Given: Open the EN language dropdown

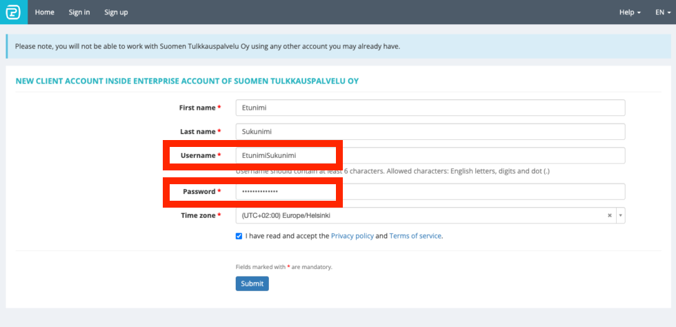Looking at the screenshot, I should [663, 12].
